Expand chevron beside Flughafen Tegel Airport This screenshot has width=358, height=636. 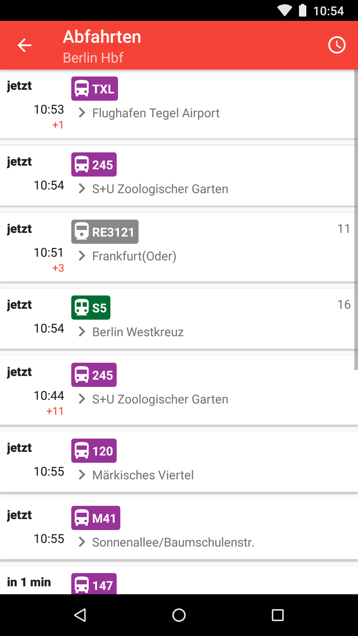pyautogui.click(x=82, y=113)
